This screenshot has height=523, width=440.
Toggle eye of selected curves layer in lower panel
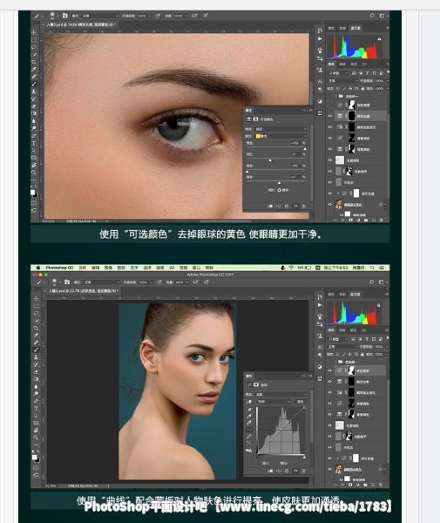[x=330, y=370]
